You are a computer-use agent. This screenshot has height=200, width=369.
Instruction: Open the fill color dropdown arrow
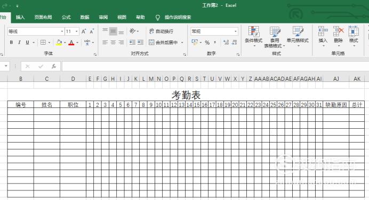(x=65, y=43)
